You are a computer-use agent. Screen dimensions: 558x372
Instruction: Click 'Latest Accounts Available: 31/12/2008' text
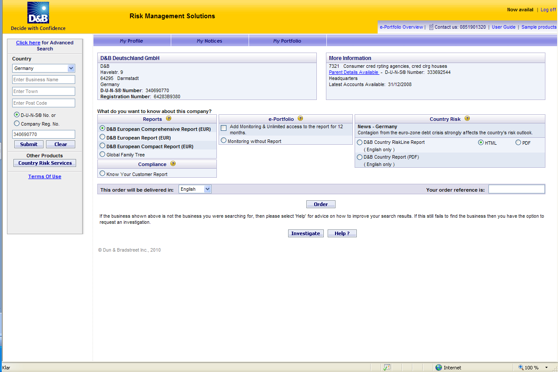[370, 84]
